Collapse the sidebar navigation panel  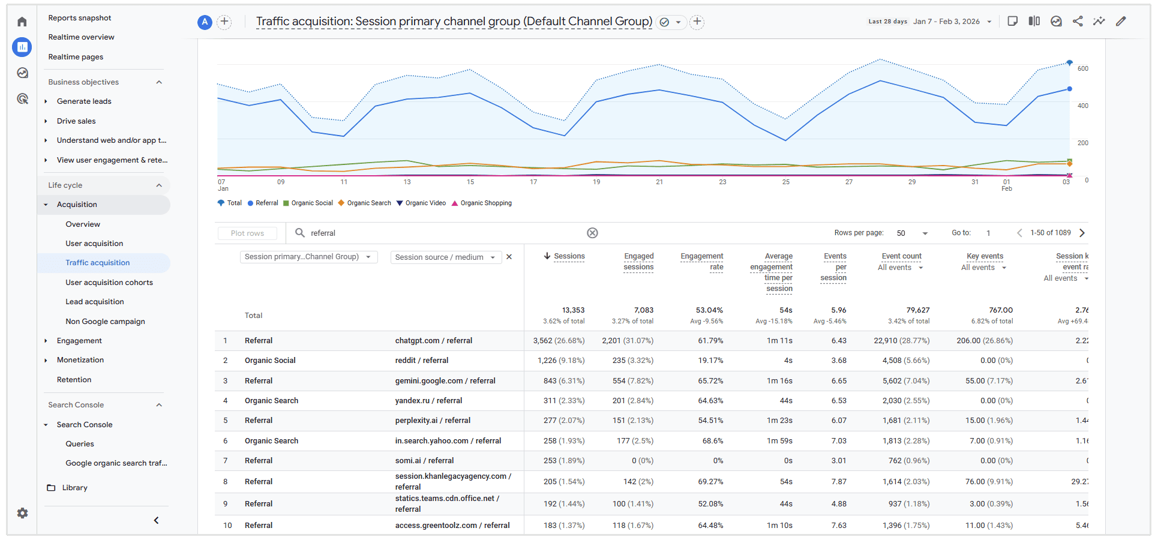pos(156,520)
